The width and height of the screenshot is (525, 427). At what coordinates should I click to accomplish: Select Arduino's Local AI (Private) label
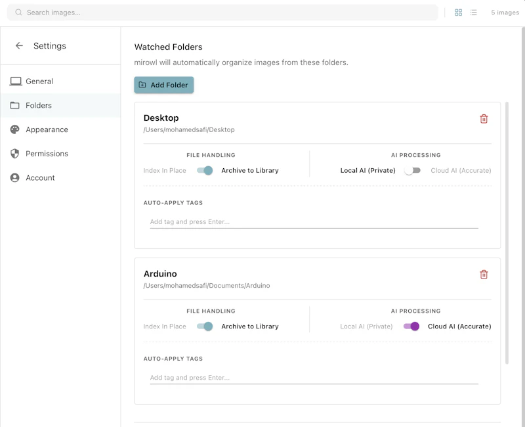pyautogui.click(x=366, y=326)
